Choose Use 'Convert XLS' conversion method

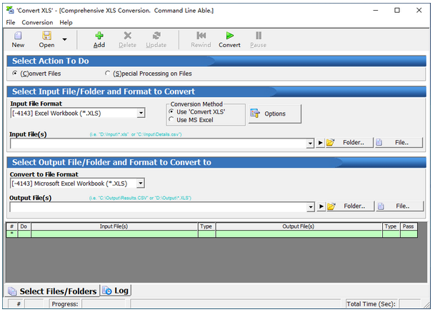171,111
